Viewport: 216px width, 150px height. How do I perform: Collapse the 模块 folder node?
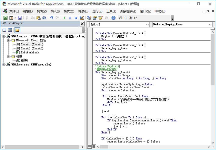[x=8, y=56]
